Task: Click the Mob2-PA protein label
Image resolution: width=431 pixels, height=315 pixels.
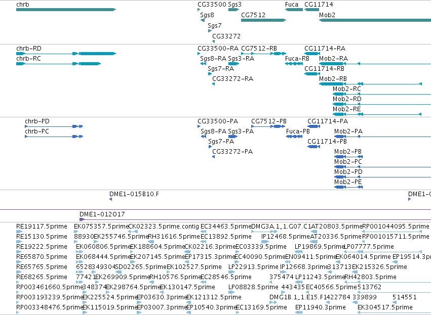Action: [x=348, y=131]
